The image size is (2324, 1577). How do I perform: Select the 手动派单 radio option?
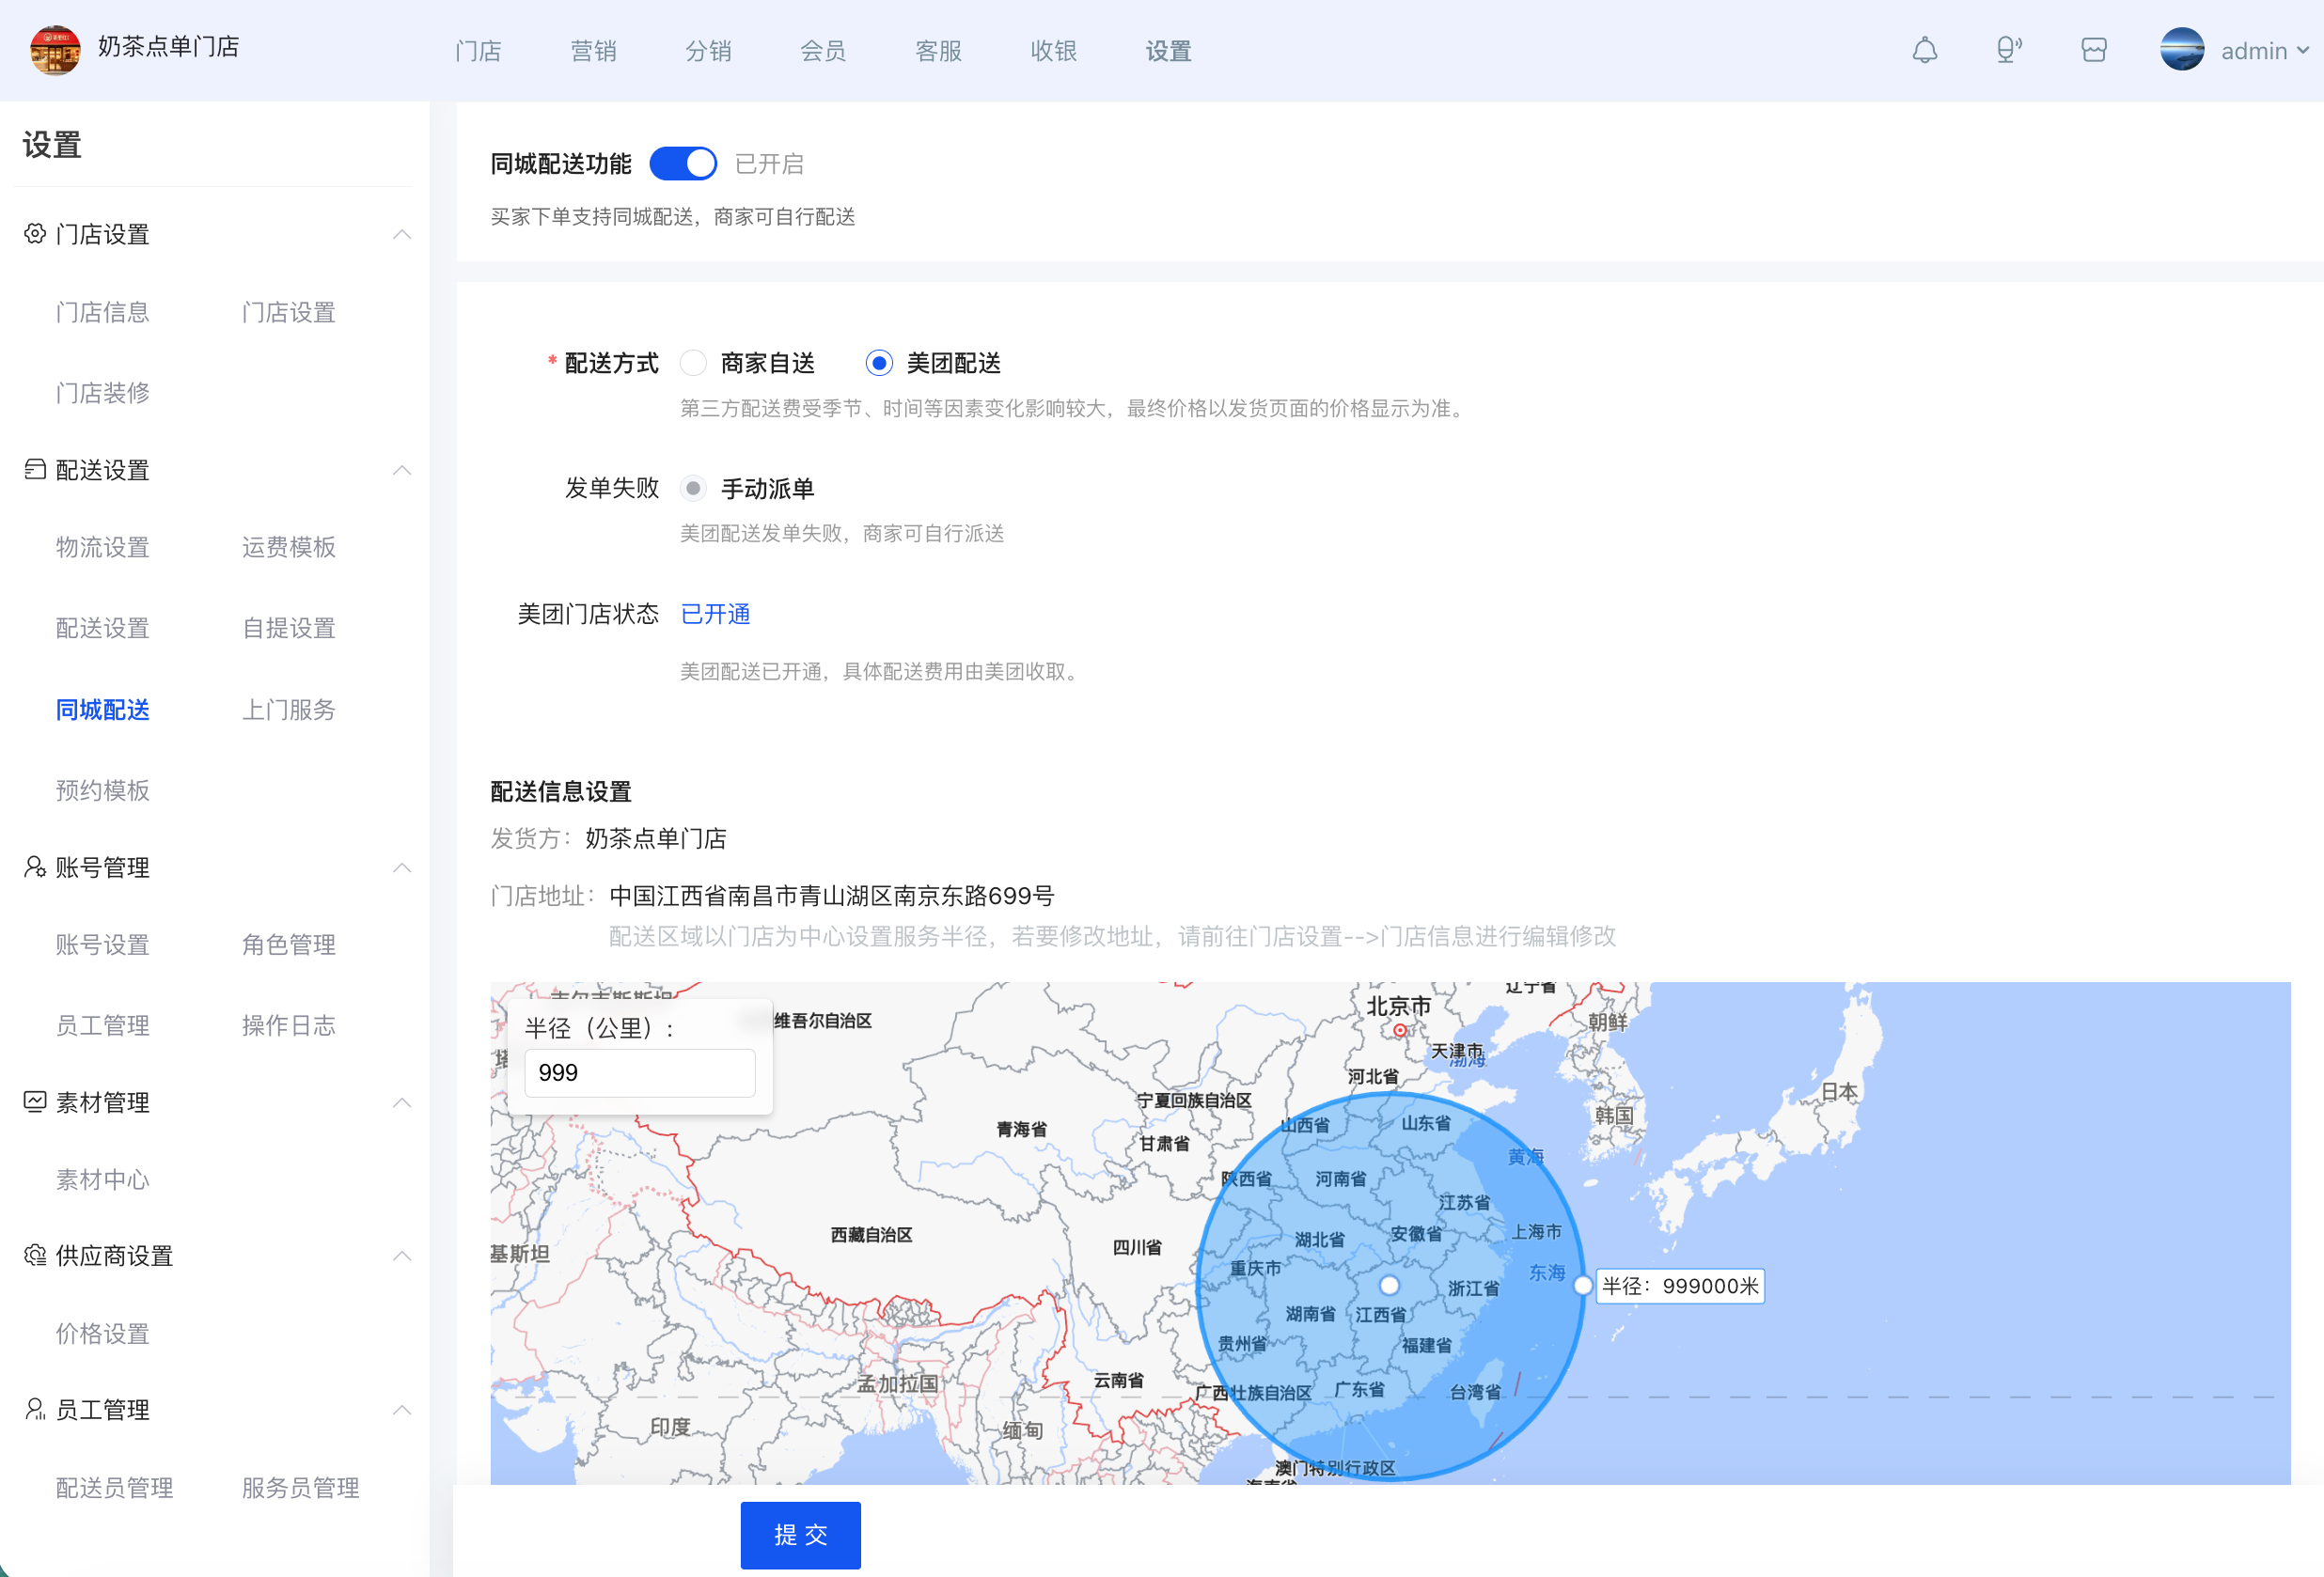click(x=693, y=489)
